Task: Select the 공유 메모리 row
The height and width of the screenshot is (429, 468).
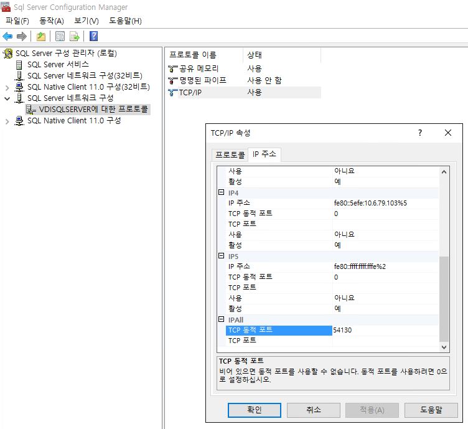Action: (243, 69)
